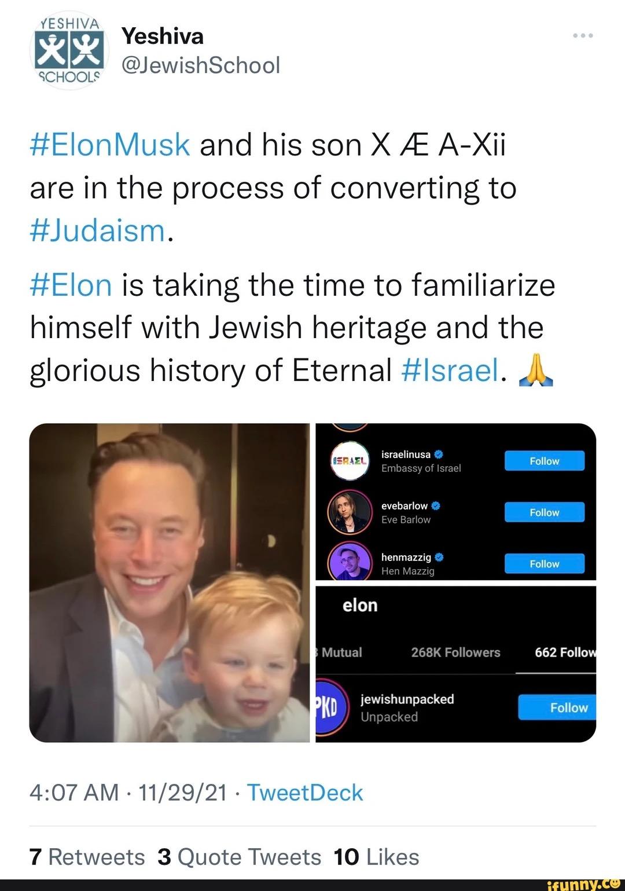Open the tweet's three-dot more menu
625x891 pixels.
[x=583, y=36]
